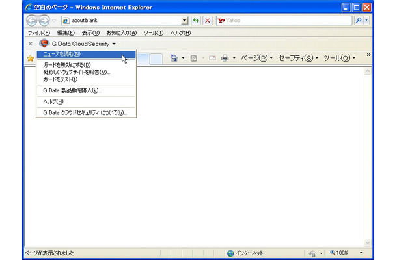Click the 100% zoom level button
Viewport: 397px width, 260px height.
(x=339, y=253)
